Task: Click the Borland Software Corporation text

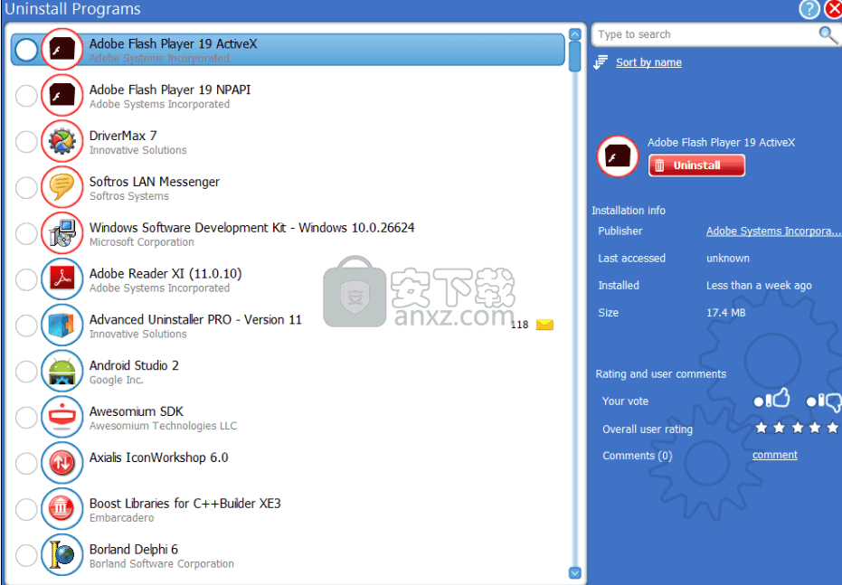Action: tap(162, 564)
